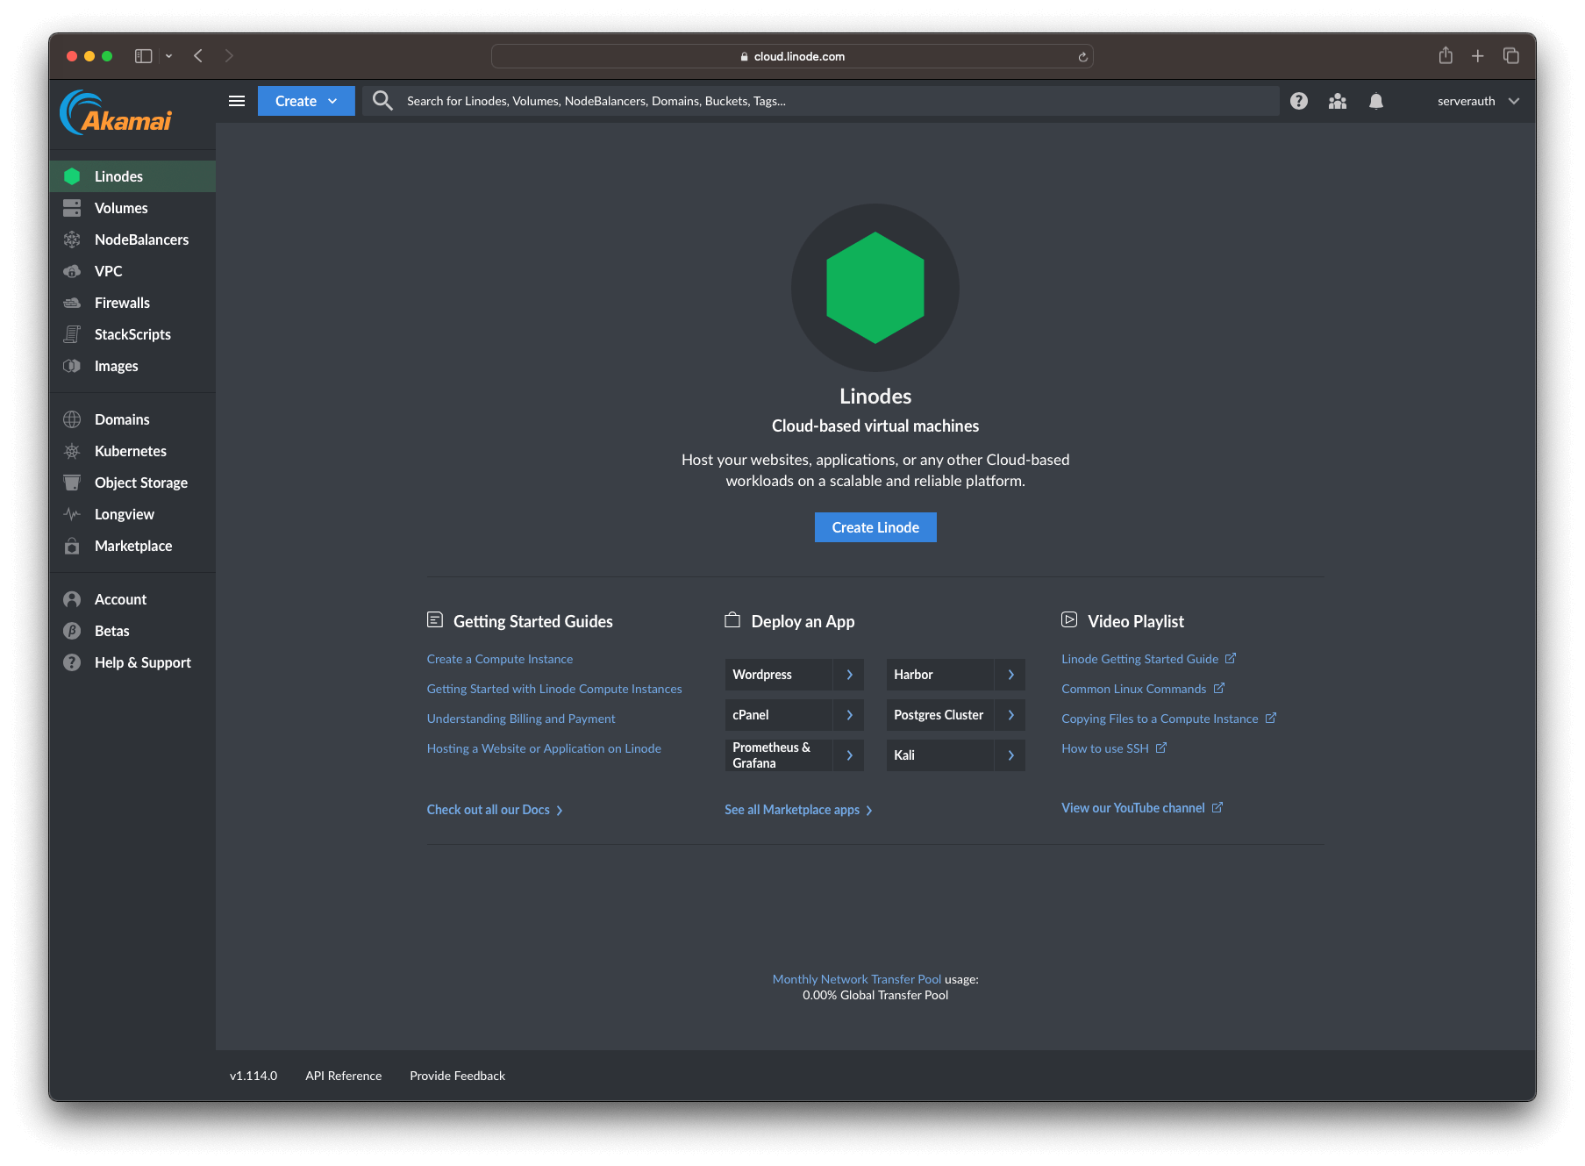Click the Object Storage bucket icon
The image size is (1585, 1166).
72,483
